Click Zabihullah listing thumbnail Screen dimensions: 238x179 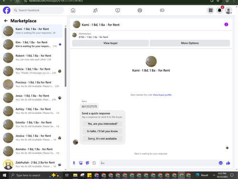[8, 164]
